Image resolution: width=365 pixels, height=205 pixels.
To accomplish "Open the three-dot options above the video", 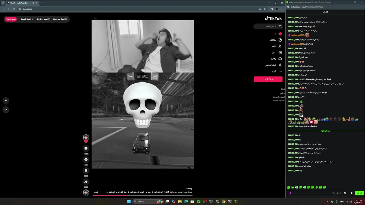I will tap(96, 18).
